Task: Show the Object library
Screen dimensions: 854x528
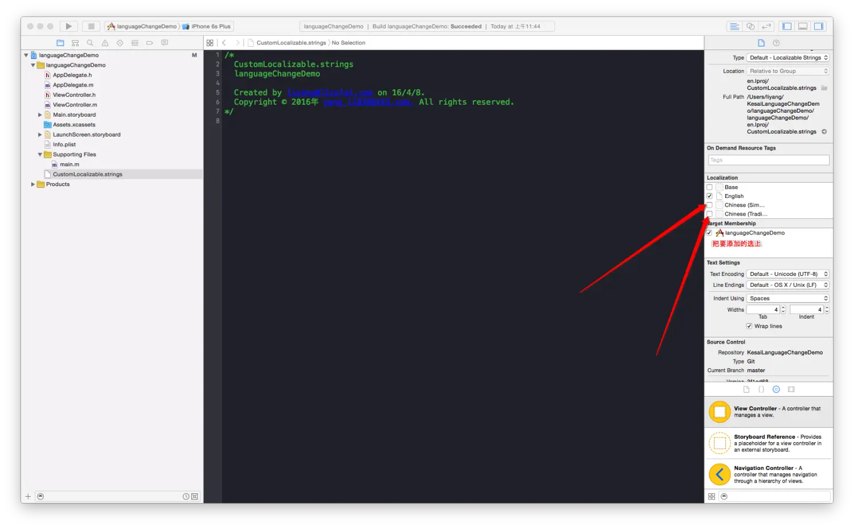Action: tap(776, 389)
